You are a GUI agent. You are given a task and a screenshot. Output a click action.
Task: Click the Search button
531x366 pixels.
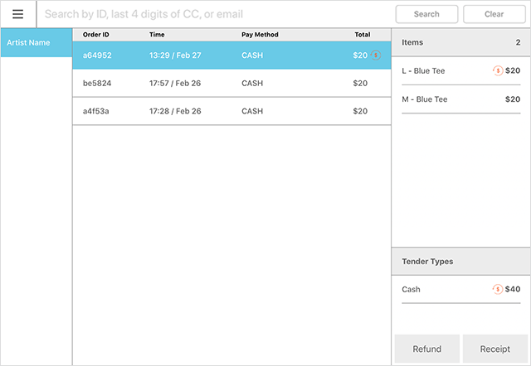[x=426, y=14]
